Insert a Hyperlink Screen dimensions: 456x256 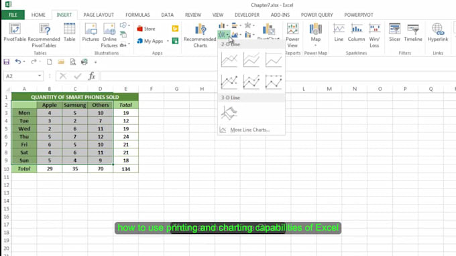[x=438, y=33]
